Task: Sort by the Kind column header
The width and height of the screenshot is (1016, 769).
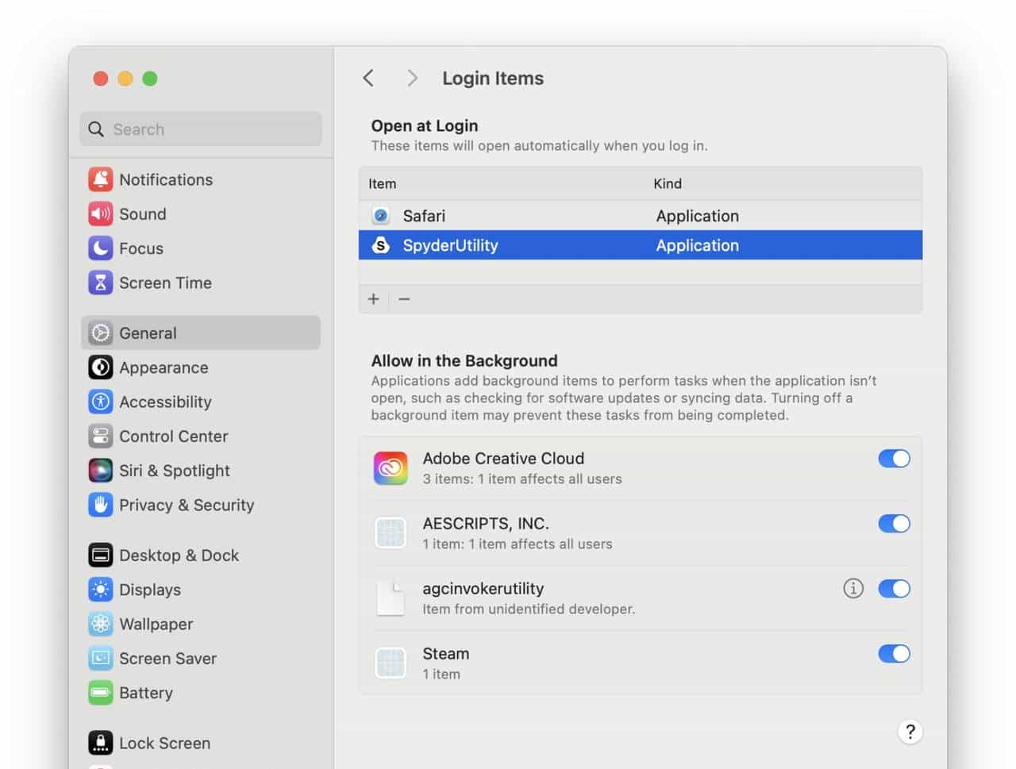Action: point(668,183)
